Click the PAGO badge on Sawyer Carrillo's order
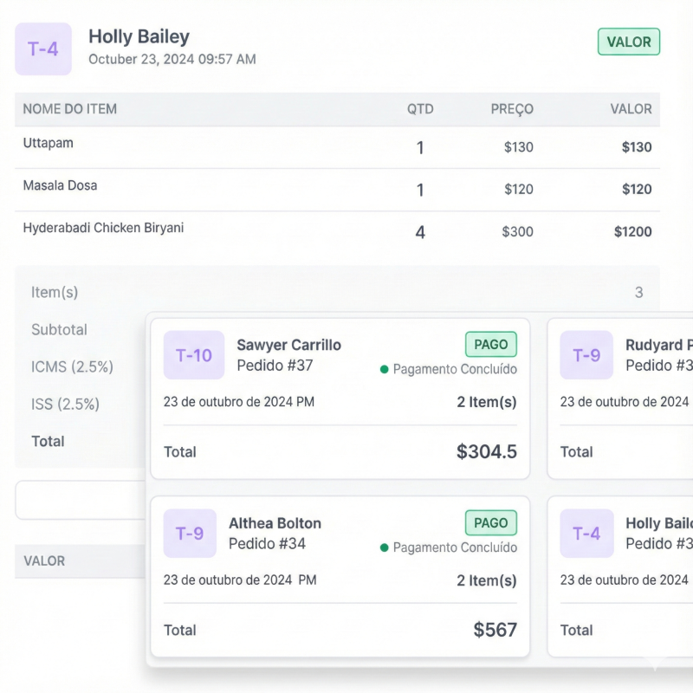Viewport: 693px width, 693px height. pos(491,345)
